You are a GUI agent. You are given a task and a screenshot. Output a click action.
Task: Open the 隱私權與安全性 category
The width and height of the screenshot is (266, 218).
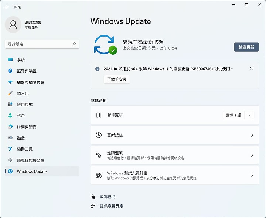click(x=42, y=160)
